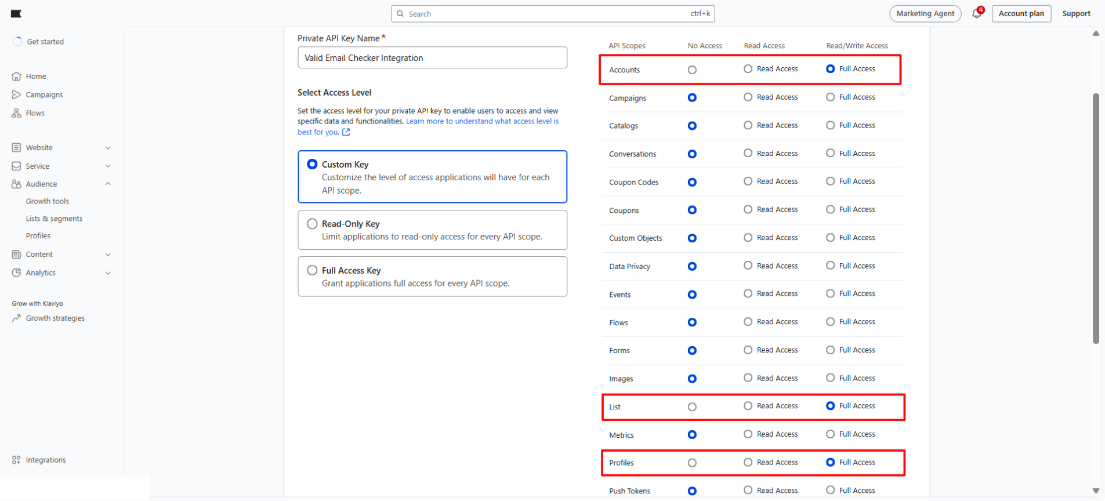
Task: Collapse the Audience menu chevron
Action: (108, 184)
